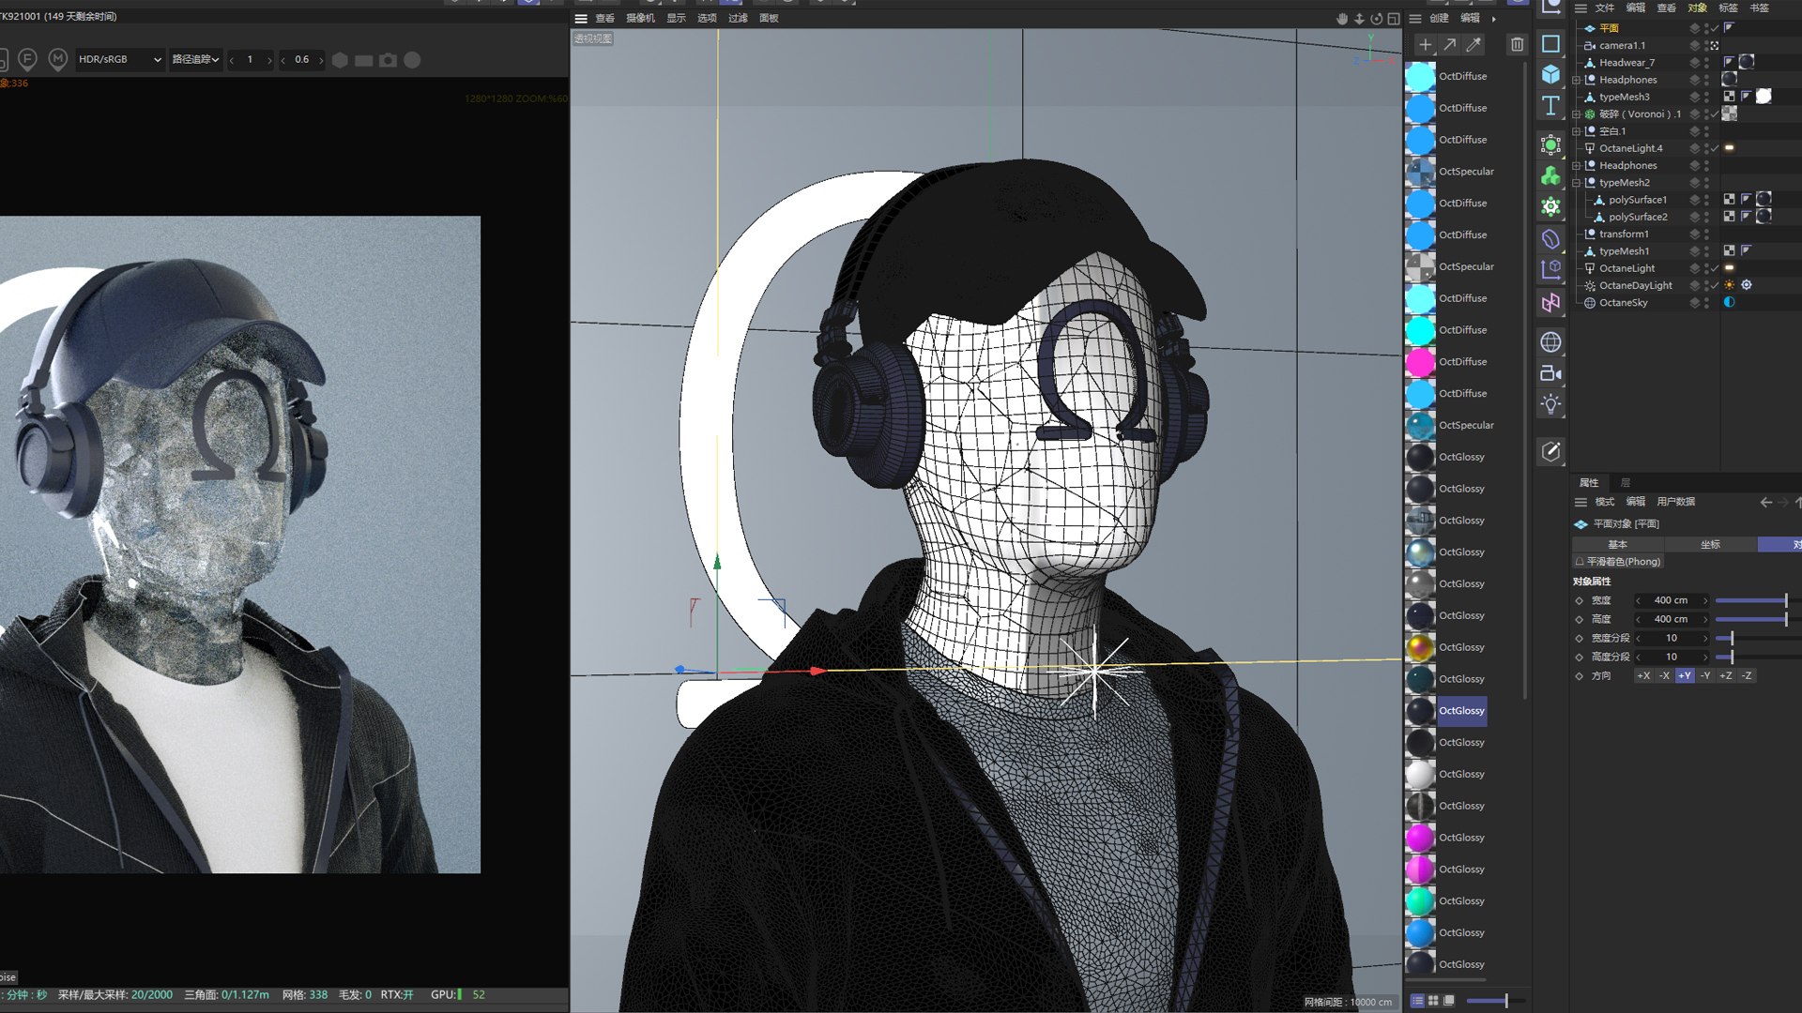This screenshot has width=1802, height=1013.
Task: Click the light bulb light-object icon
Action: [x=1550, y=404]
